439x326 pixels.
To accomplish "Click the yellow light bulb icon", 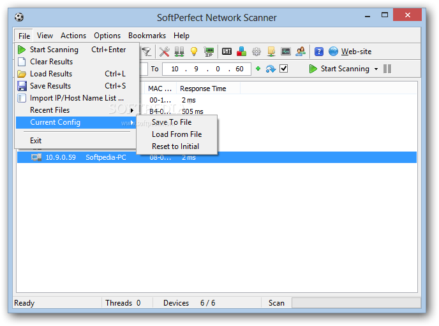I will (x=194, y=52).
